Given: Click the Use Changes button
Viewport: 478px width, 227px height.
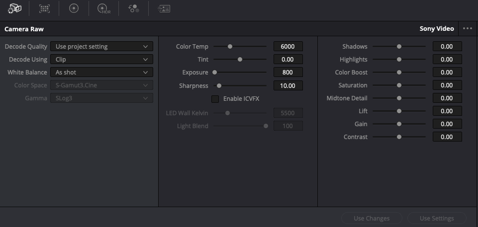Looking at the screenshot, I should (x=372, y=218).
